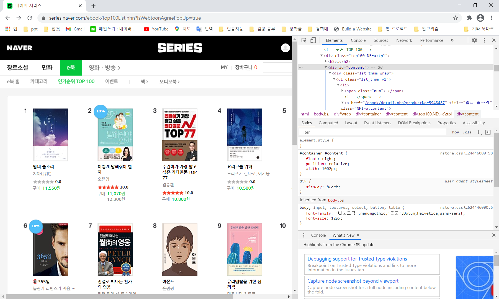Open a new browser tab
Screen dimensions: 499x299
(94, 6)
